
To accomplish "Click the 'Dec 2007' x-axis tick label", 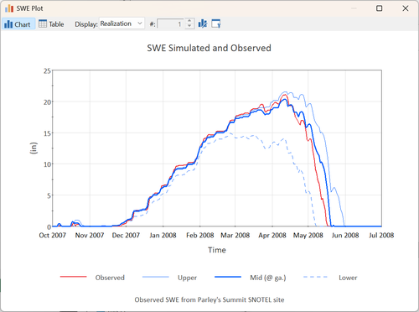I will coord(126,236).
